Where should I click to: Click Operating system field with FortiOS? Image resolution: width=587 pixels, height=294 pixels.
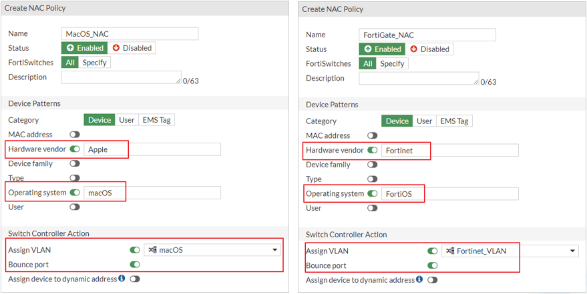(449, 193)
